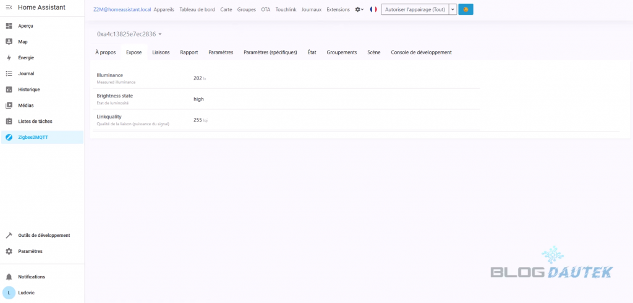
Task: Click the Home Assistant title text
Action: click(41, 7)
